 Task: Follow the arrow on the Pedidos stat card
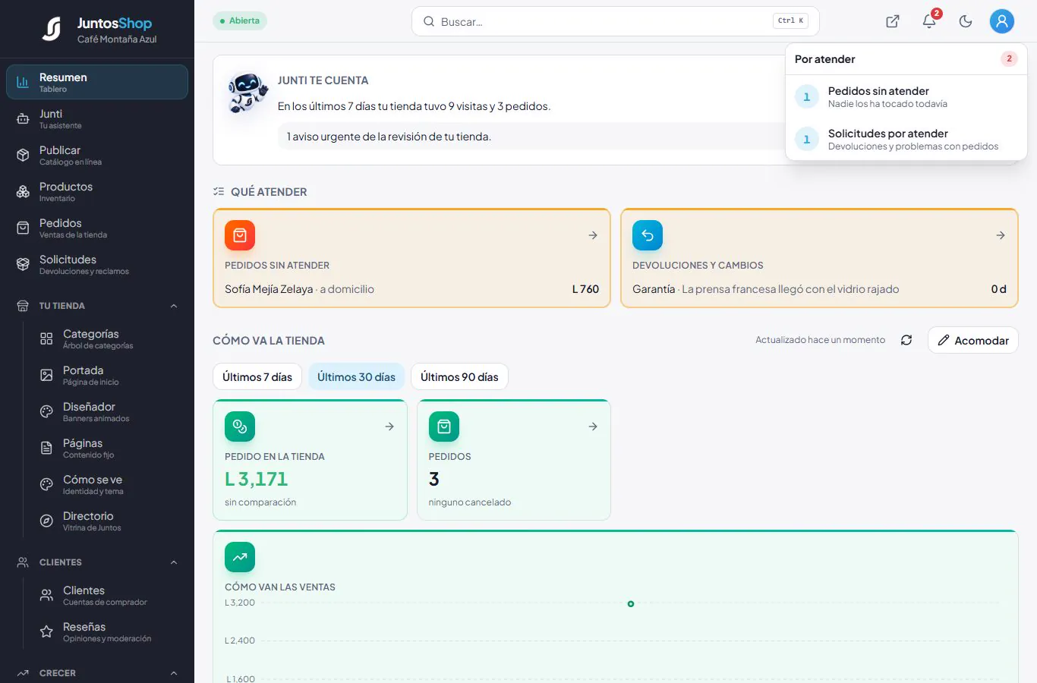click(x=593, y=426)
